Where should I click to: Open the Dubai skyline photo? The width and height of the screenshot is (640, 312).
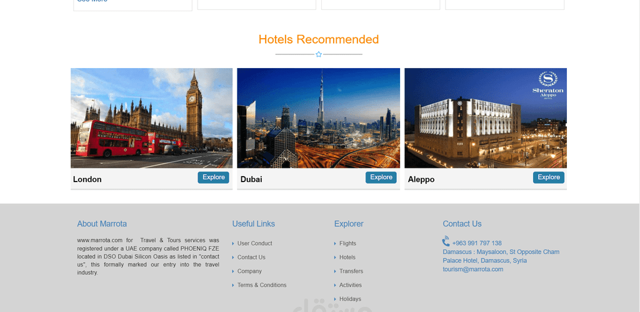pyautogui.click(x=318, y=118)
